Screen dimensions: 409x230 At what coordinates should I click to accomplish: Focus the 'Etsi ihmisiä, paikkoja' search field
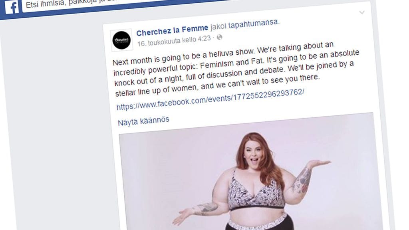tap(125, 5)
